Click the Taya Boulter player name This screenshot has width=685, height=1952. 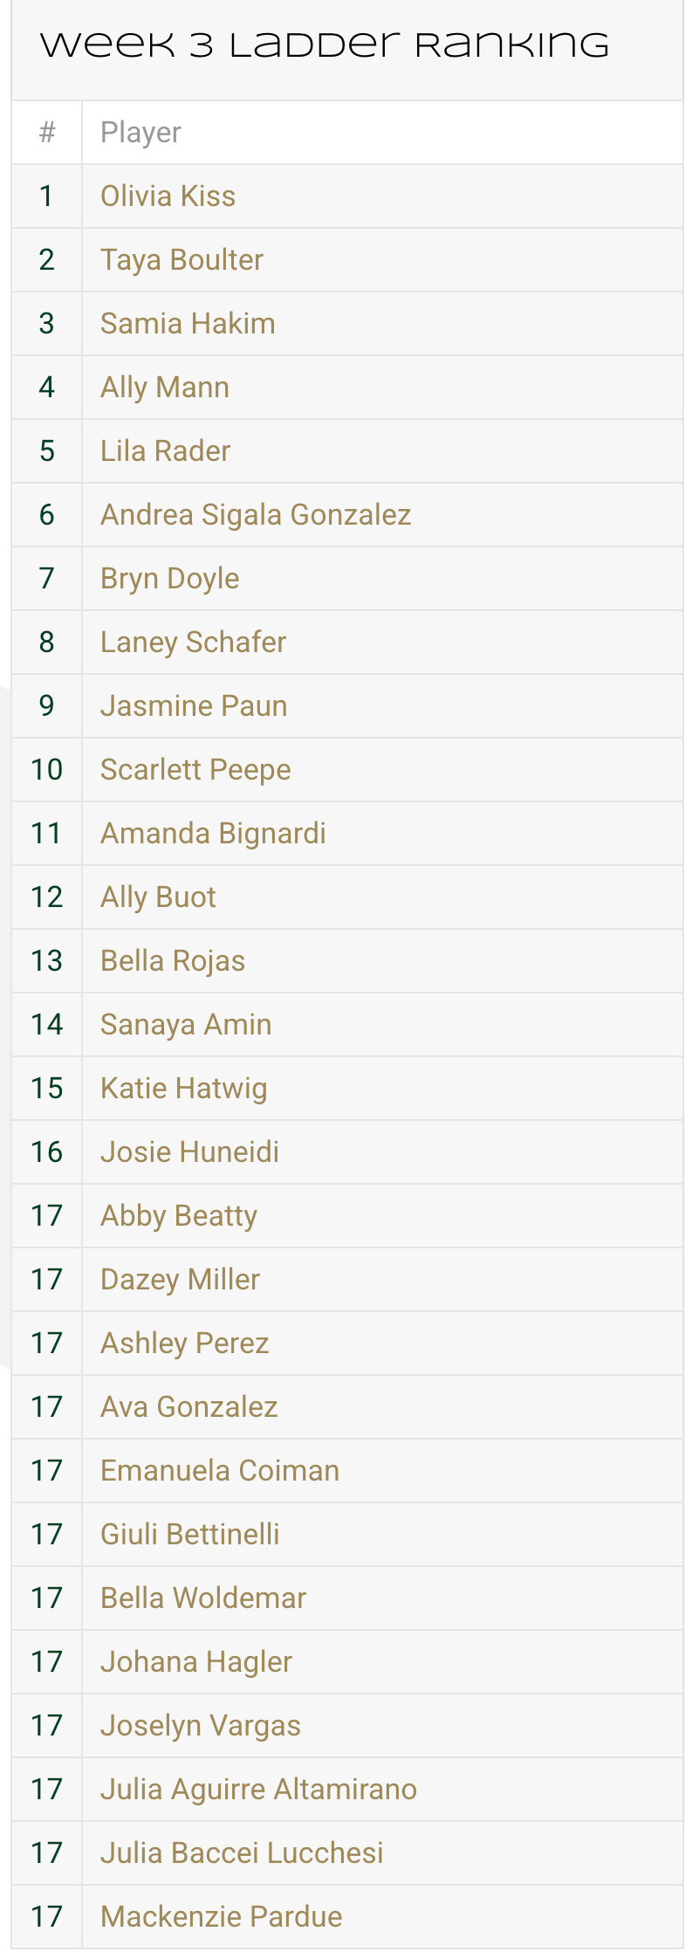click(x=182, y=260)
